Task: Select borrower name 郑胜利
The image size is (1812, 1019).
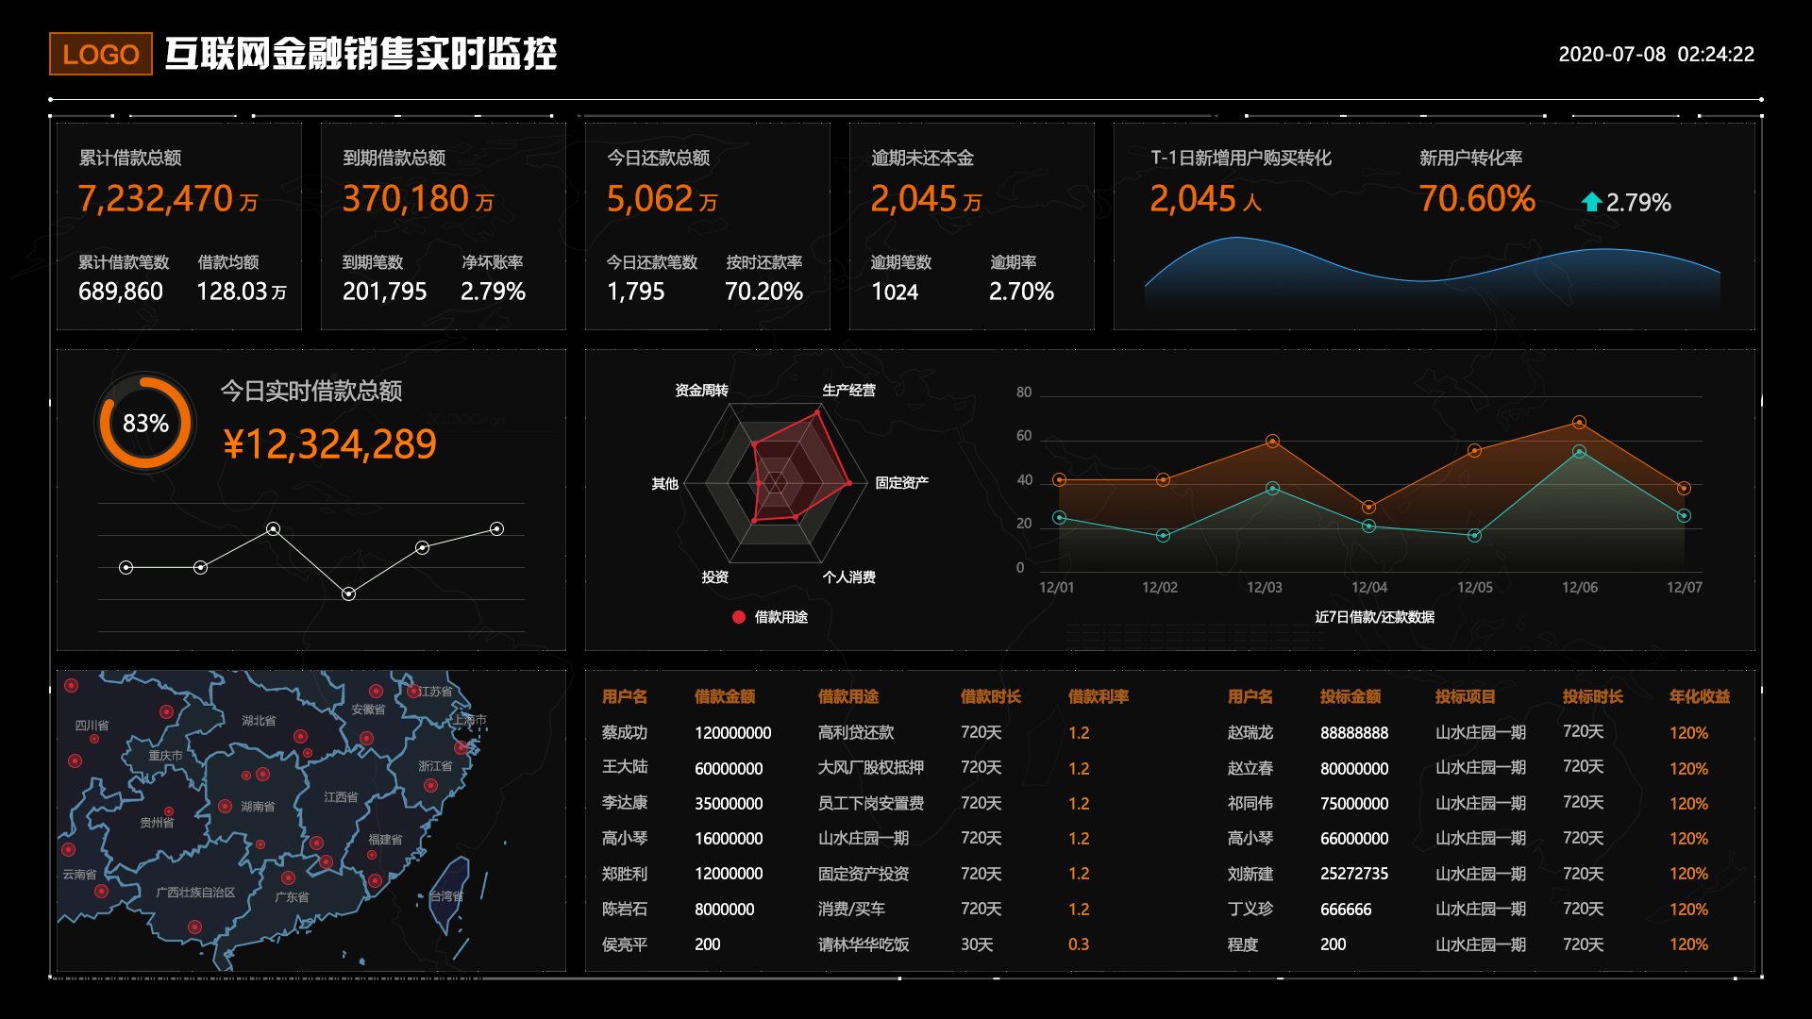Action: [625, 874]
